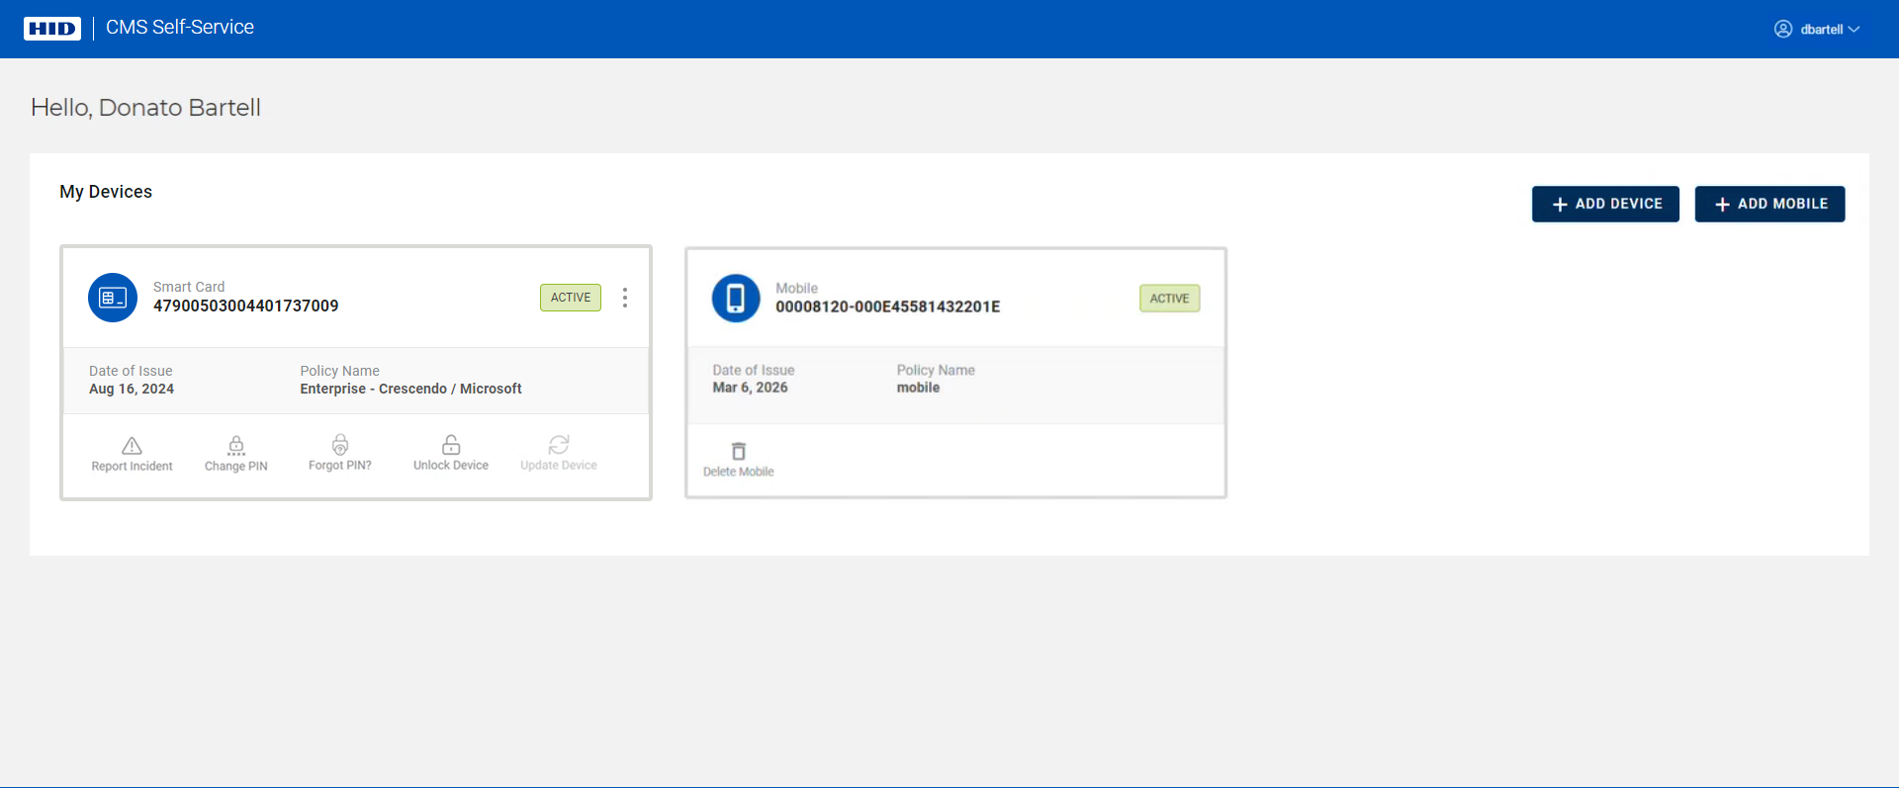Viewport: 1899px width, 789px height.
Task: Click policy Enterprise - Crescendo / Microsoft
Action: [411, 390]
